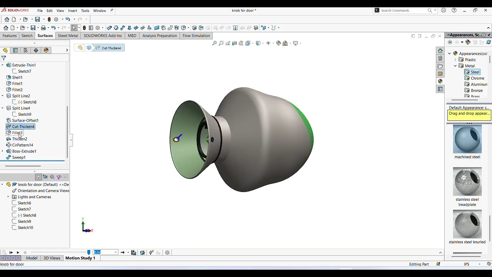The image size is (492, 277).
Task: Open File Explorer folder icon in task pane
Action: click(x=440, y=66)
